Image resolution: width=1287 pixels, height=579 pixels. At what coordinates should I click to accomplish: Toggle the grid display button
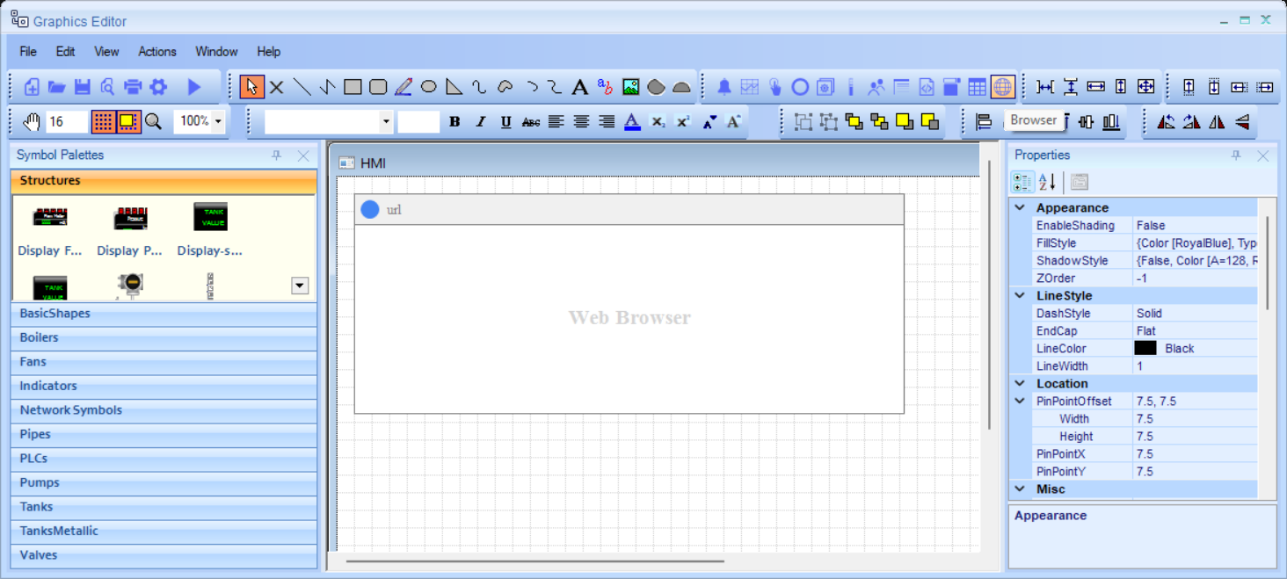tap(103, 121)
